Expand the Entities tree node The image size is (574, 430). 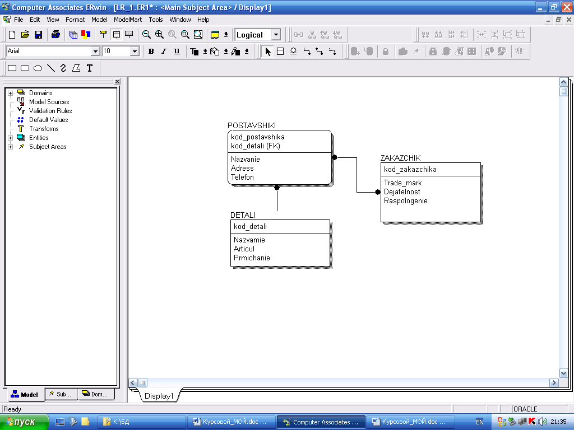[x=10, y=138]
